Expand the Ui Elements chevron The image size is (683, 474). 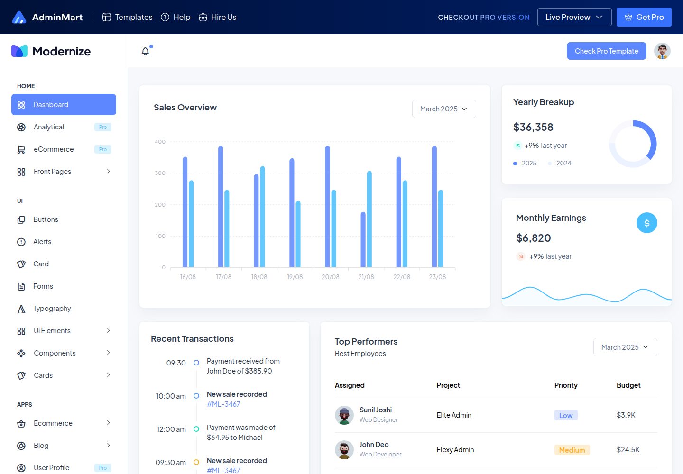tap(108, 330)
